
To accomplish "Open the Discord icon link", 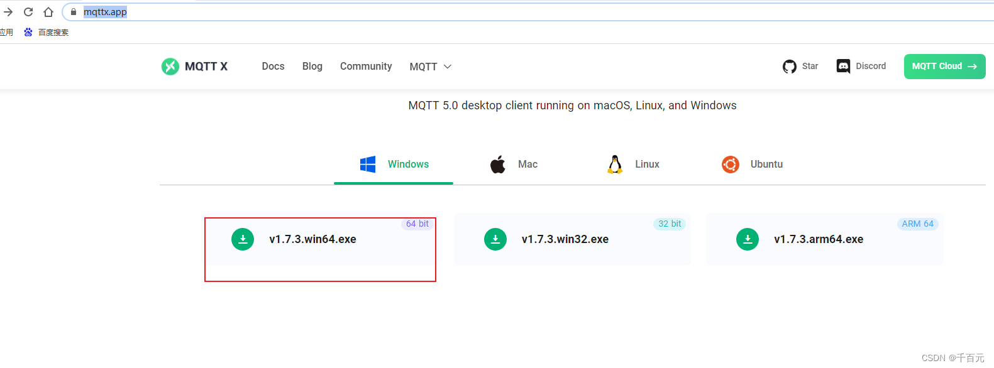I will pyautogui.click(x=844, y=66).
